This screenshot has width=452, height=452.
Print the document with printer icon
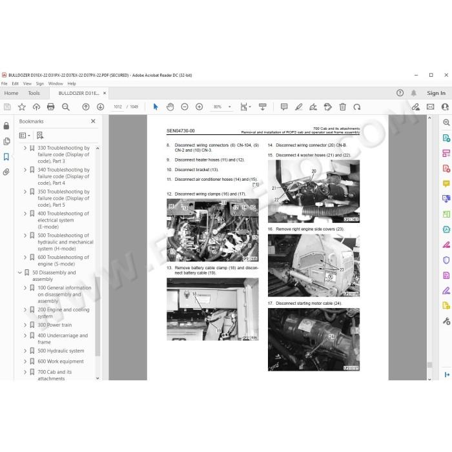[51, 107]
